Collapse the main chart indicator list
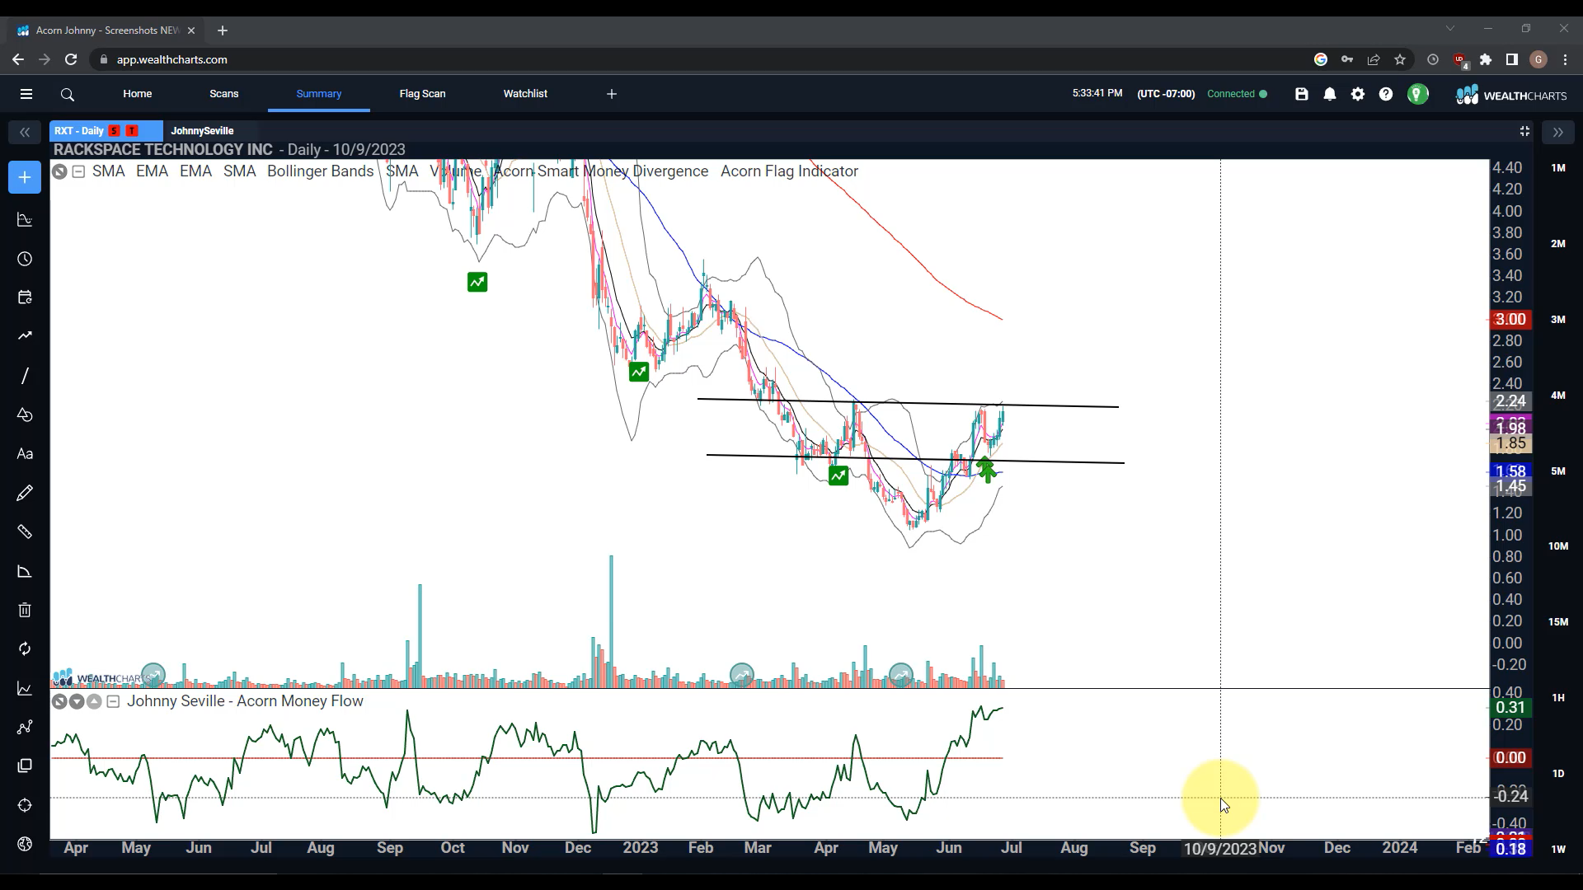Image resolution: width=1583 pixels, height=890 pixels. [78, 171]
